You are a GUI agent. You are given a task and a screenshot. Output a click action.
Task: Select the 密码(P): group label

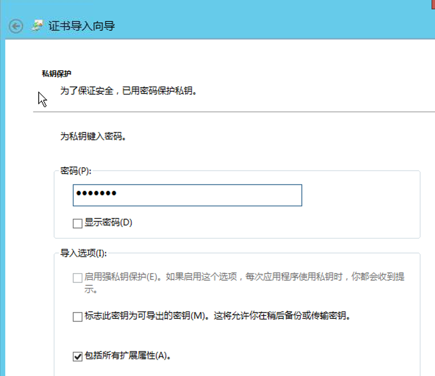pyautogui.click(x=76, y=170)
